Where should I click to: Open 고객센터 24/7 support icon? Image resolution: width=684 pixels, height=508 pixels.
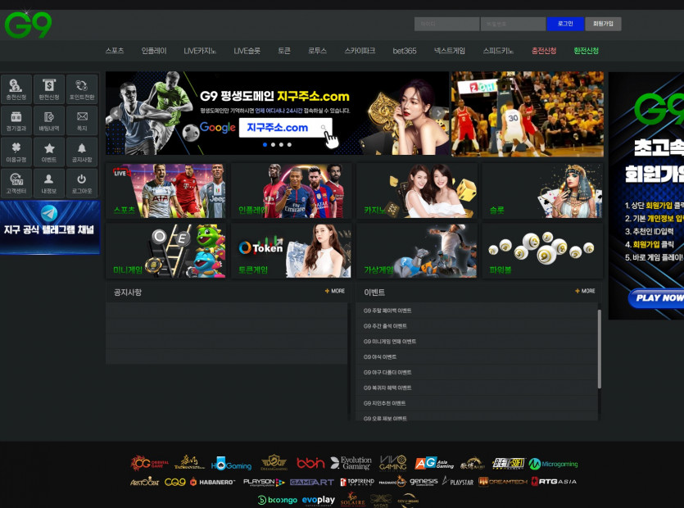[16, 183]
